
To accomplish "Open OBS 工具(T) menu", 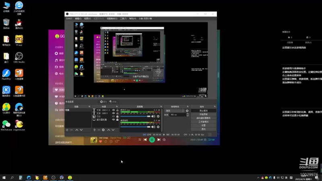I will [123, 19].
